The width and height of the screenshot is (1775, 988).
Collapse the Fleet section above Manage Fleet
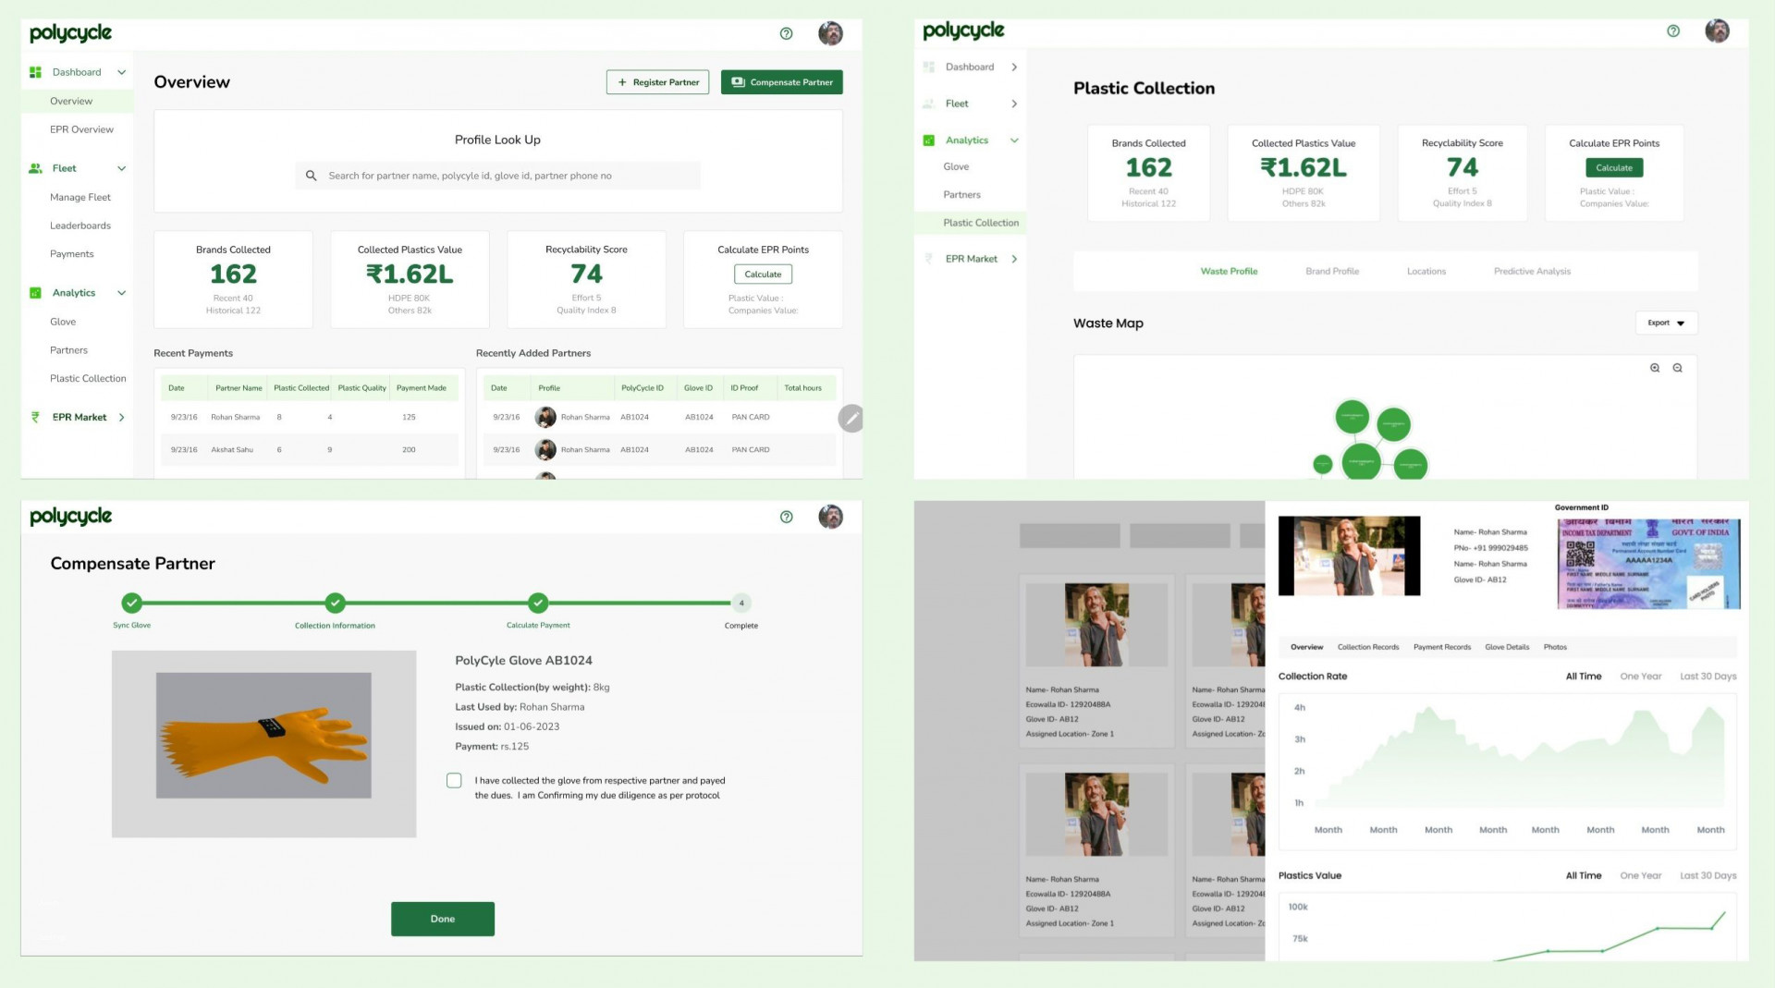(121, 168)
